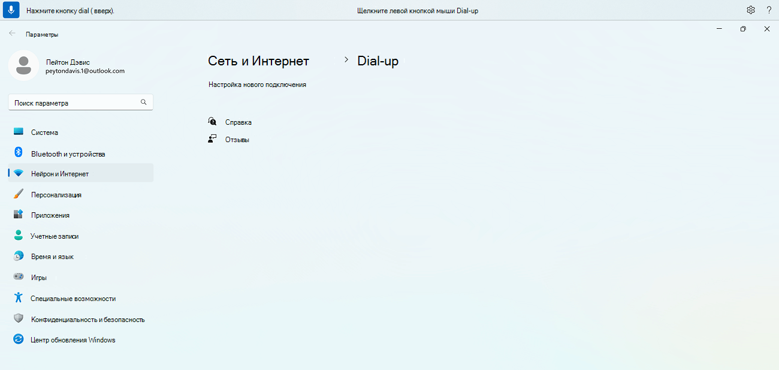Click the Время и язык globe clock icon

[x=19, y=256]
